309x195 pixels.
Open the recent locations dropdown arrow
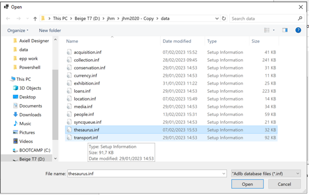pos(27,19)
